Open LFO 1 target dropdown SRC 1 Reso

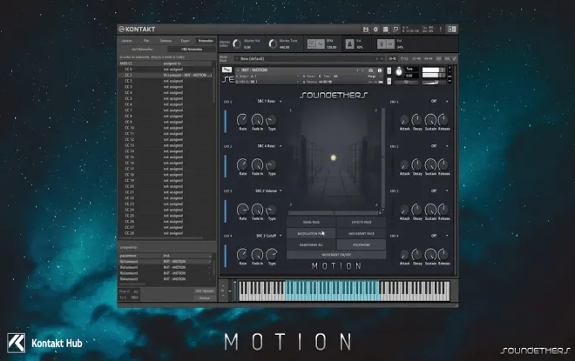[268, 102]
